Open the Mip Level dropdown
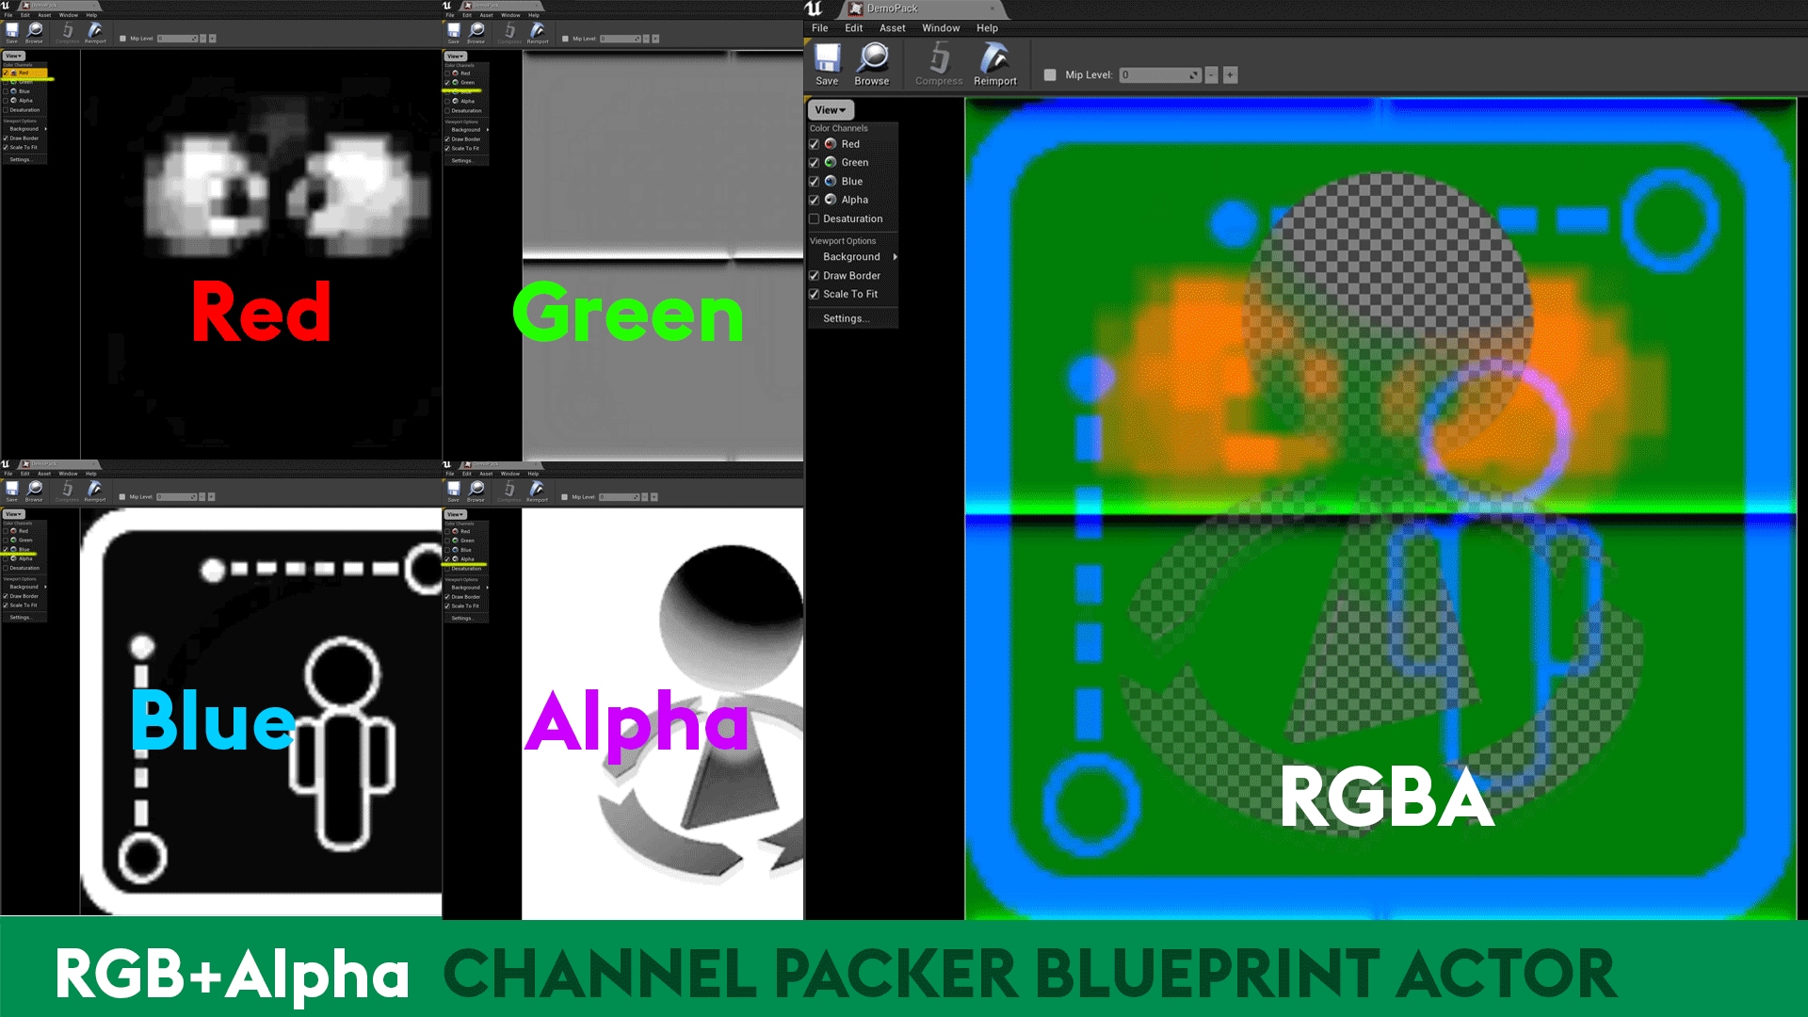The width and height of the screenshot is (1808, 1017). tap(1192, 74)
